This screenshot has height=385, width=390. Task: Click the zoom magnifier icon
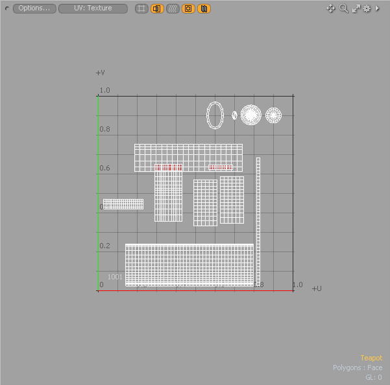(x=344, y=8)
